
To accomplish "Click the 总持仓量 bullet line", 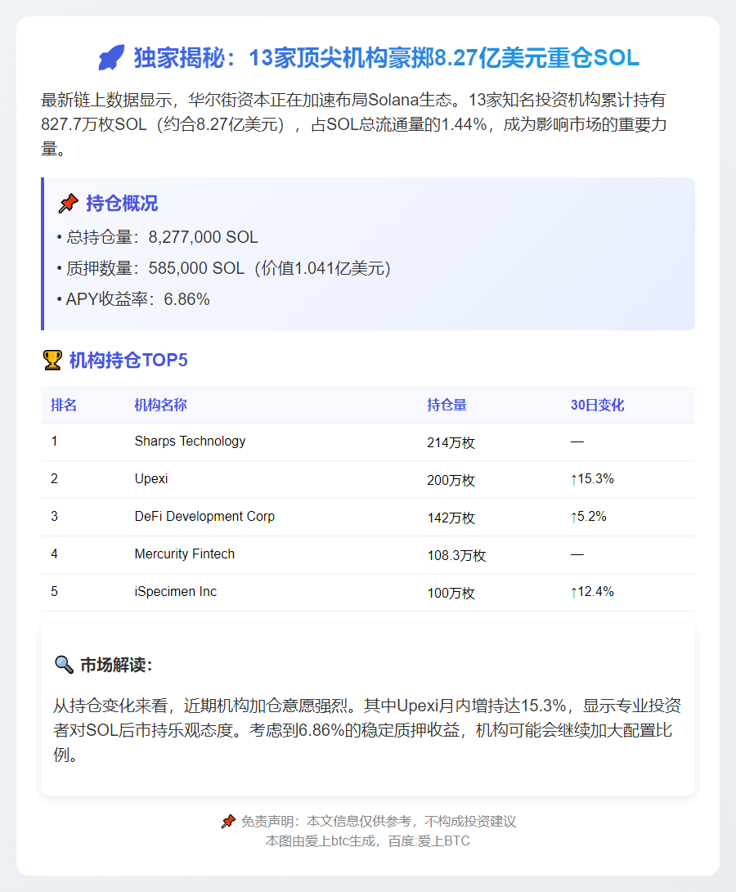I will (x=157, y=238).
